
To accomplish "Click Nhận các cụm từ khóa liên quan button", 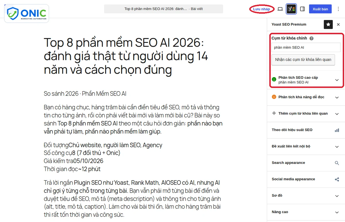I will tap(303, 60).
